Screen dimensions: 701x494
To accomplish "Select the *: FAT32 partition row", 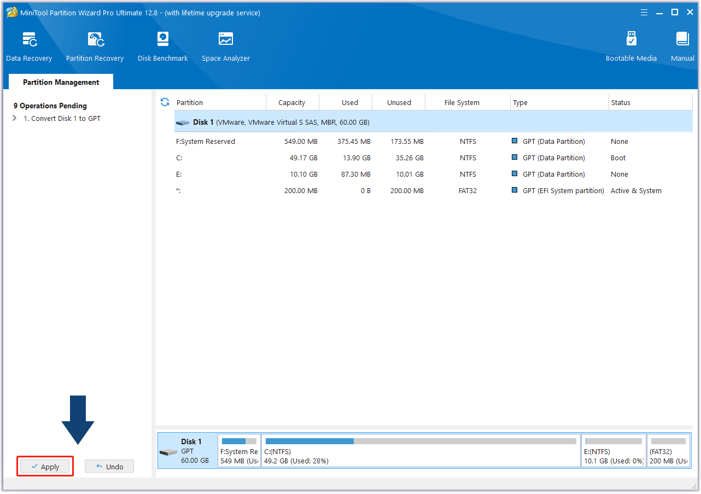I will click(x=434, y=190).
